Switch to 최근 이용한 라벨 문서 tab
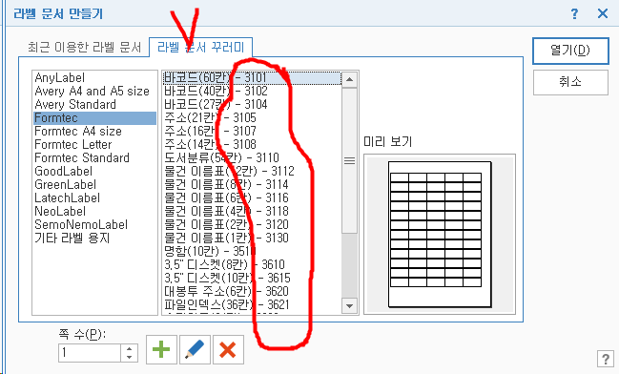The height and width of the screenshot is (374, 619). (x=85, y=48)
